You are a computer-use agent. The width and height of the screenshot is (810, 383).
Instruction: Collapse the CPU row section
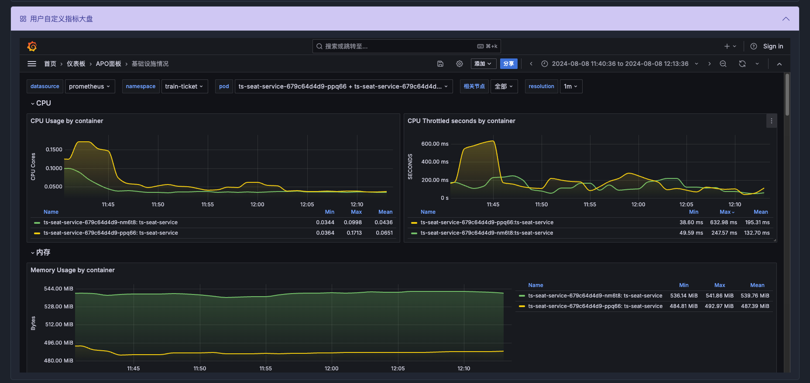click(41, 103)
